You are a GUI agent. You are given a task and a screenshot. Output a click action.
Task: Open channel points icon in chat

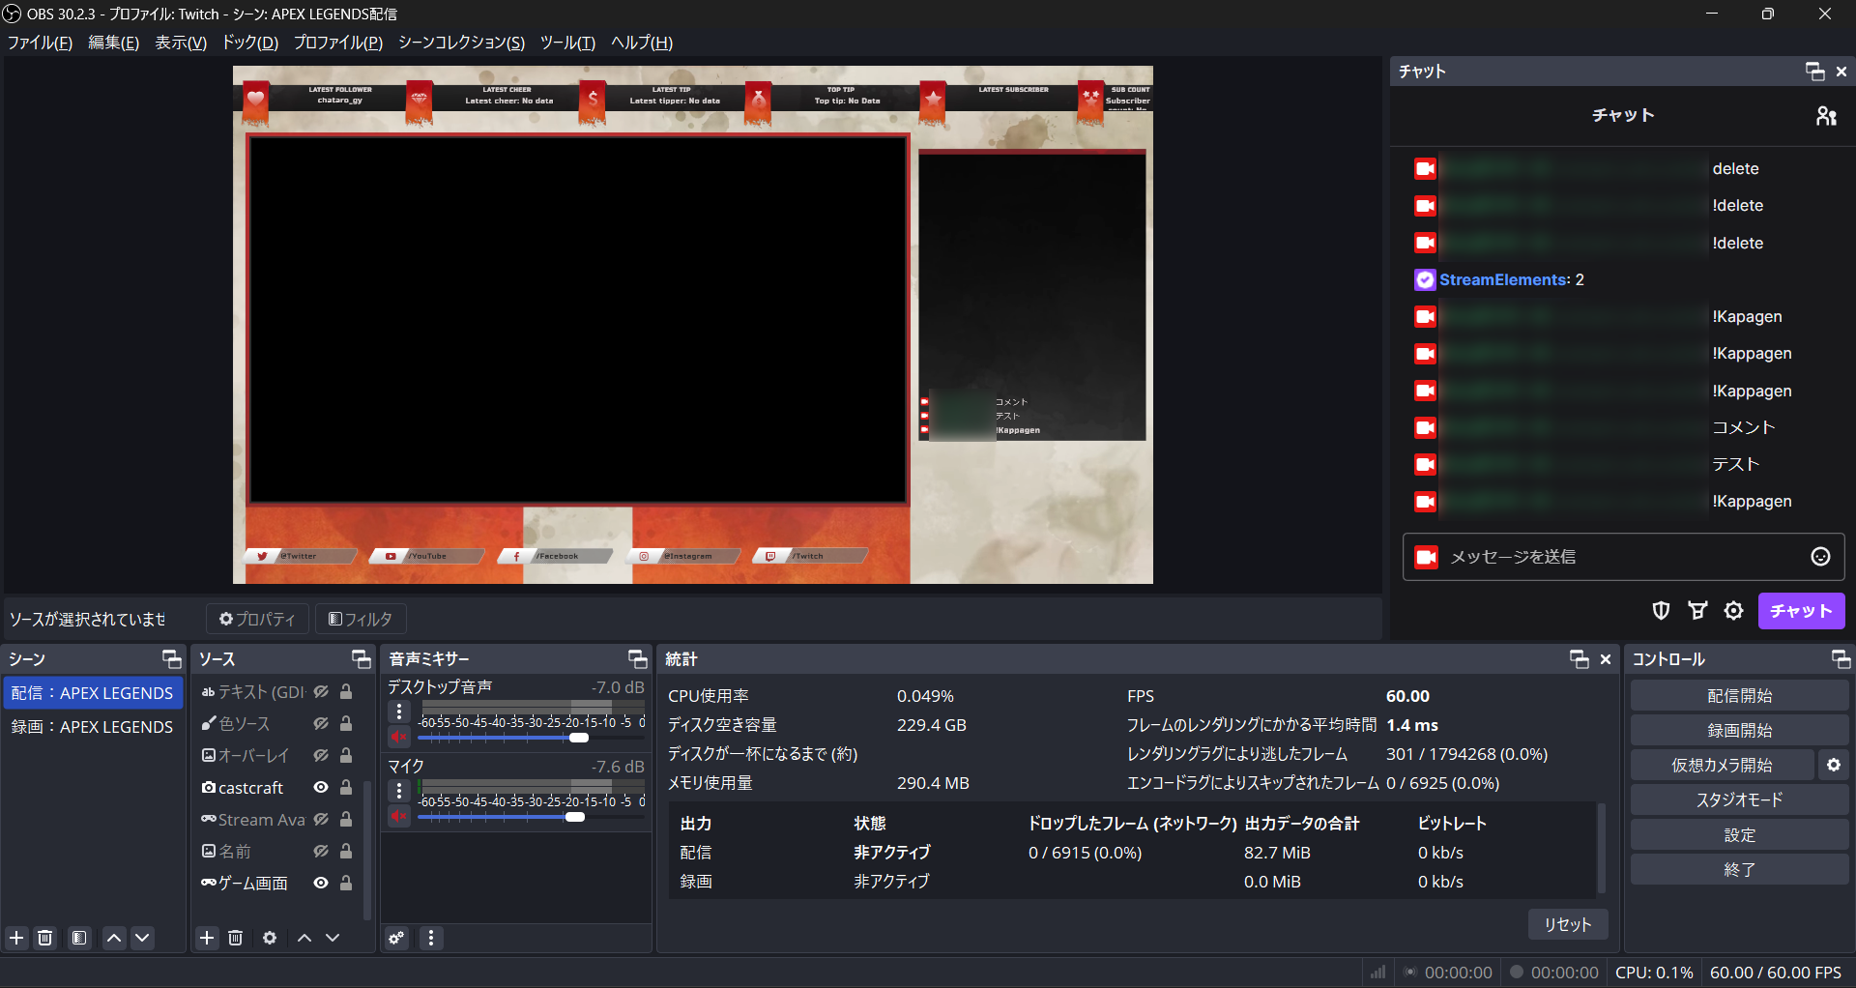[x=1697, y=611]
